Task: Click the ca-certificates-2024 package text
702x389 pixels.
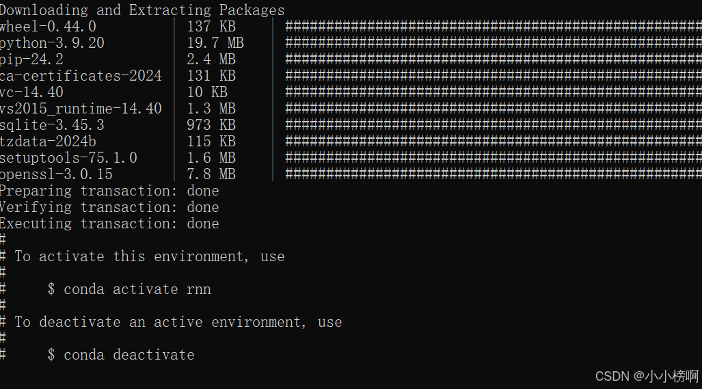Action: (x=81, y=76)
